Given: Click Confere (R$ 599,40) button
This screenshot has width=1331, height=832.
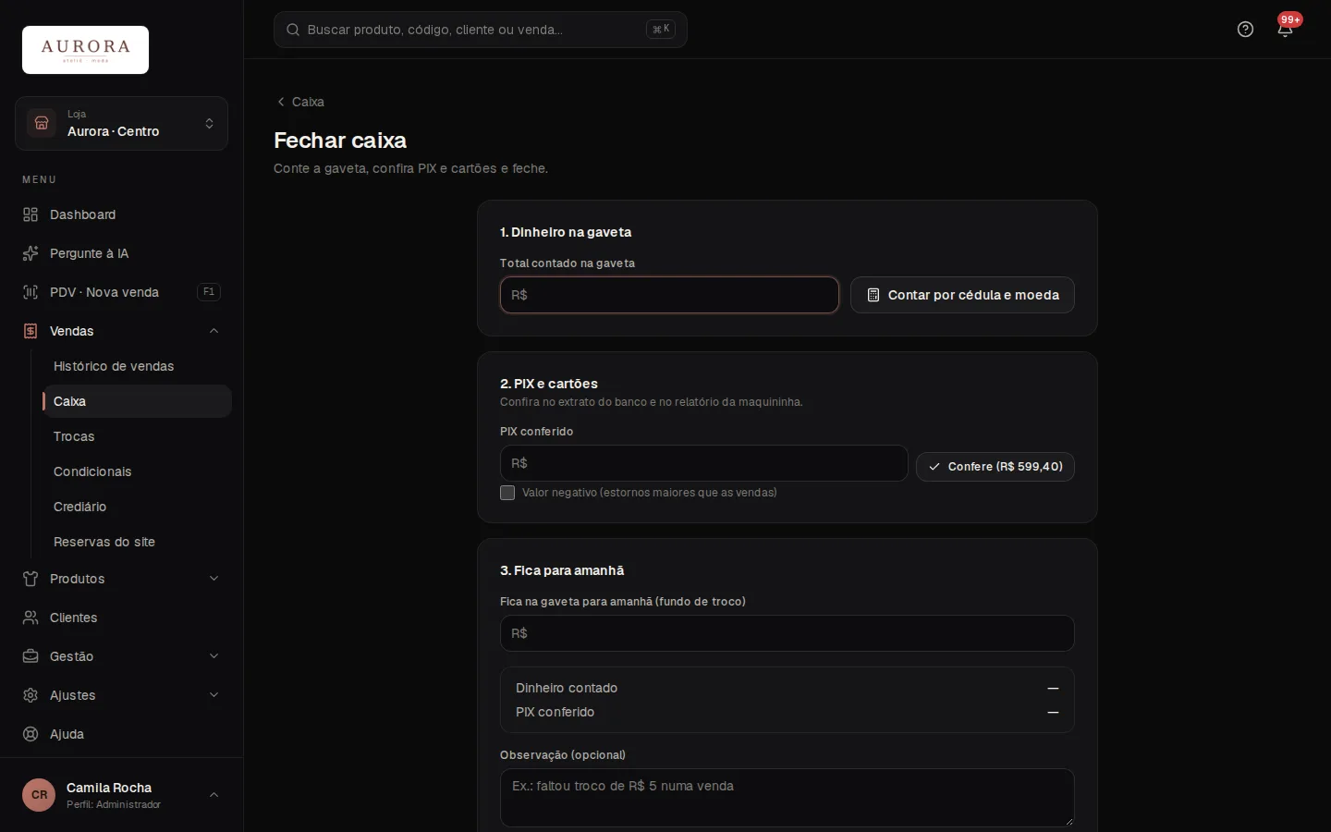Looking at the screenshot, I should [995, 467].
